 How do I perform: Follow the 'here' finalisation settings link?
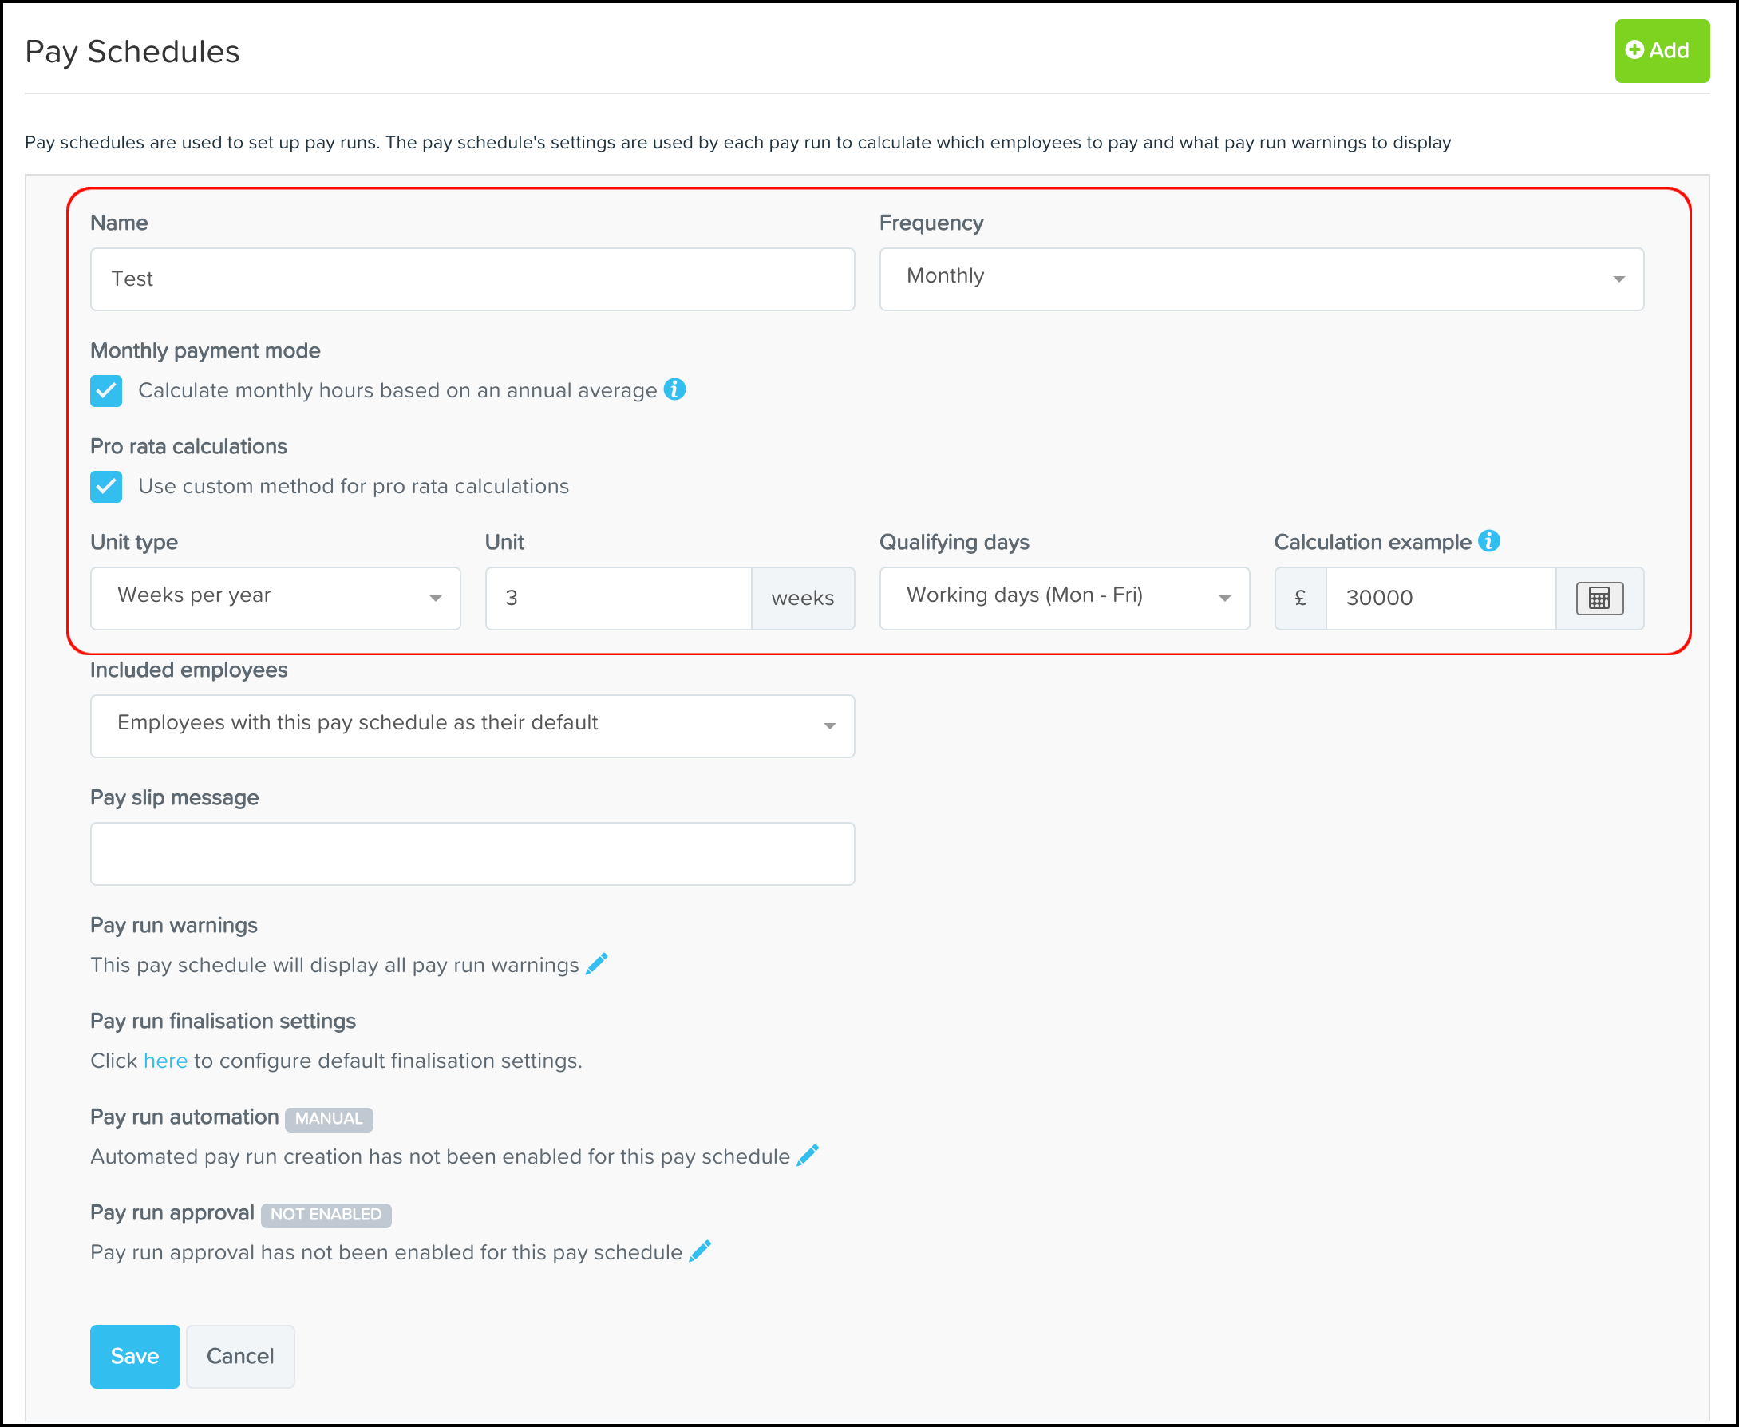[165, 1061]
